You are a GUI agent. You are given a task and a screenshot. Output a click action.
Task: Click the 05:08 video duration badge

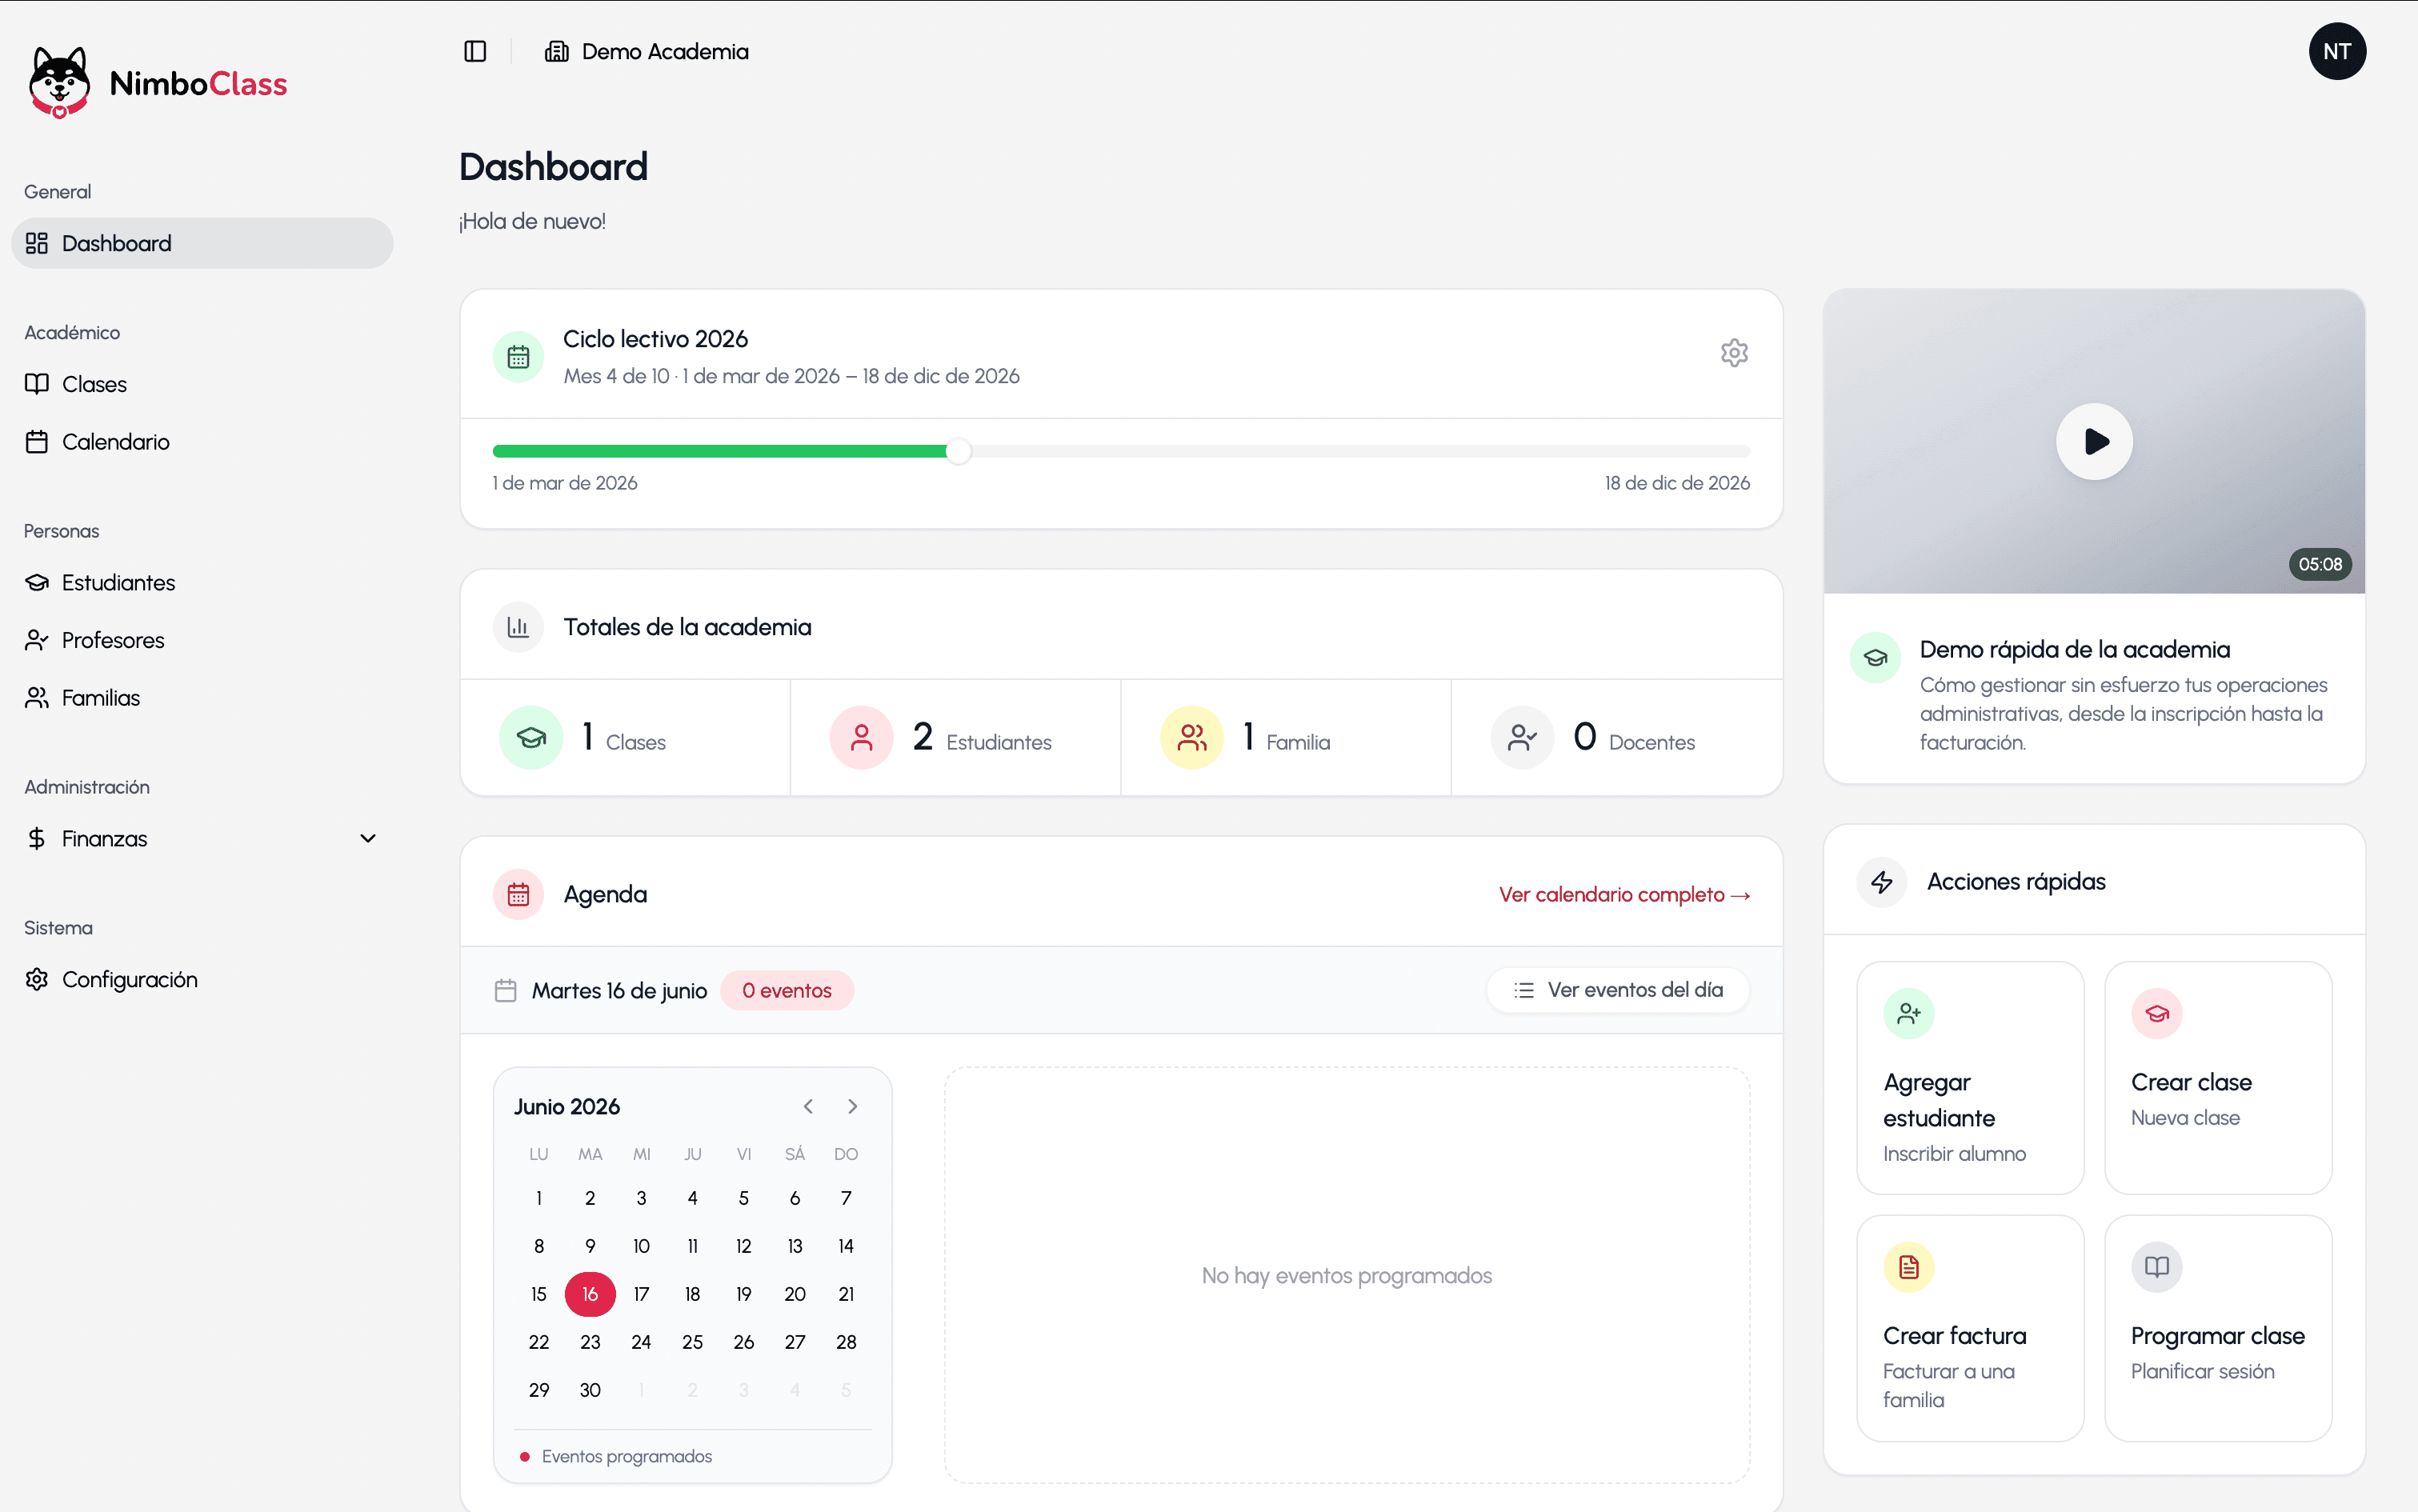click(x=2319, y=564)
